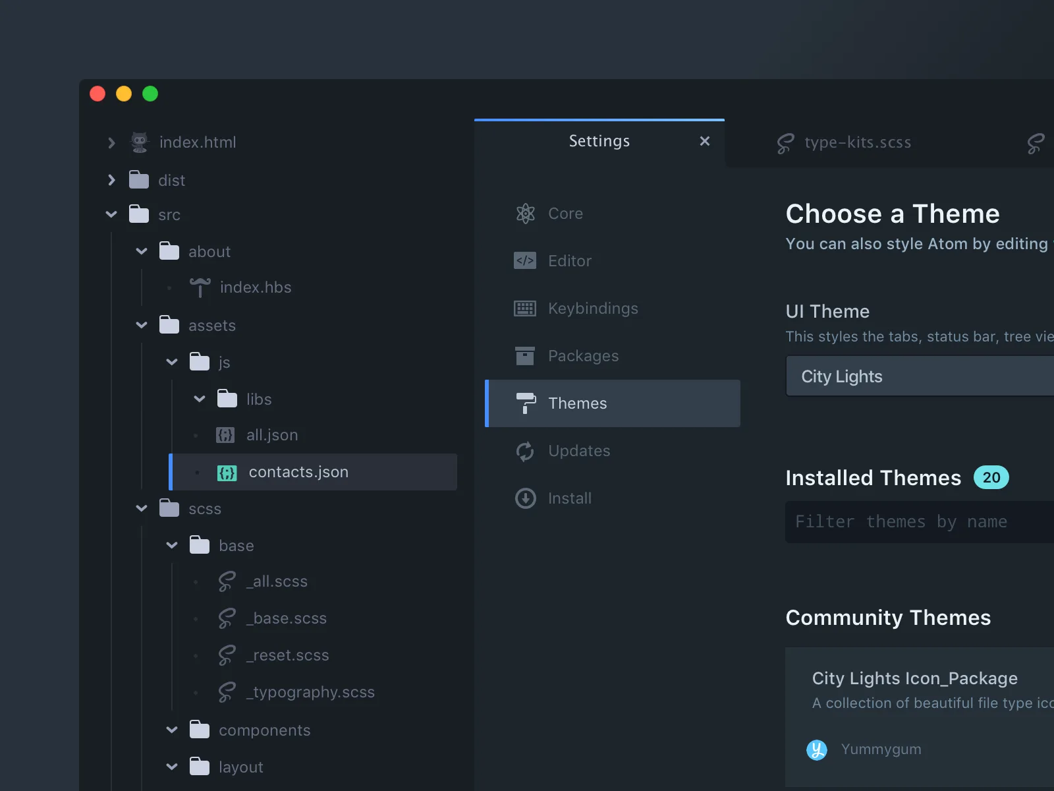The height and width of the screenshot is (791, 1054).
Task: Click the Packages box icon
Action: coord(525,356)
